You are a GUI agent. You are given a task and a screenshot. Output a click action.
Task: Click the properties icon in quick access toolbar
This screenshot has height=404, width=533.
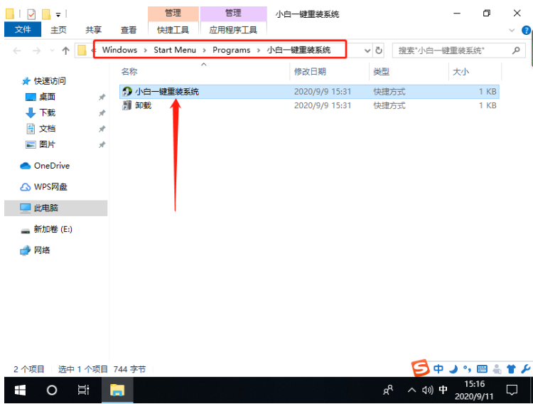pos(31,14)
